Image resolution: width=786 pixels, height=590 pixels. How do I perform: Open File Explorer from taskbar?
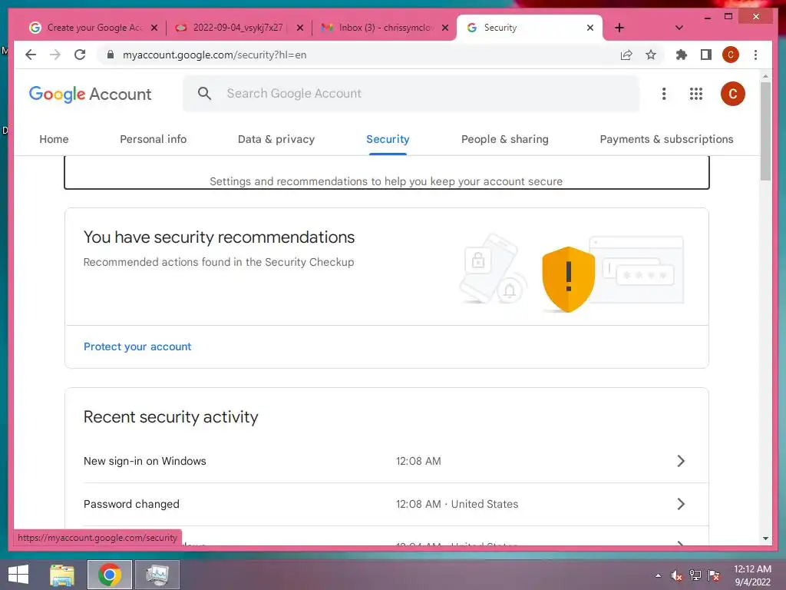click(62, 575)
